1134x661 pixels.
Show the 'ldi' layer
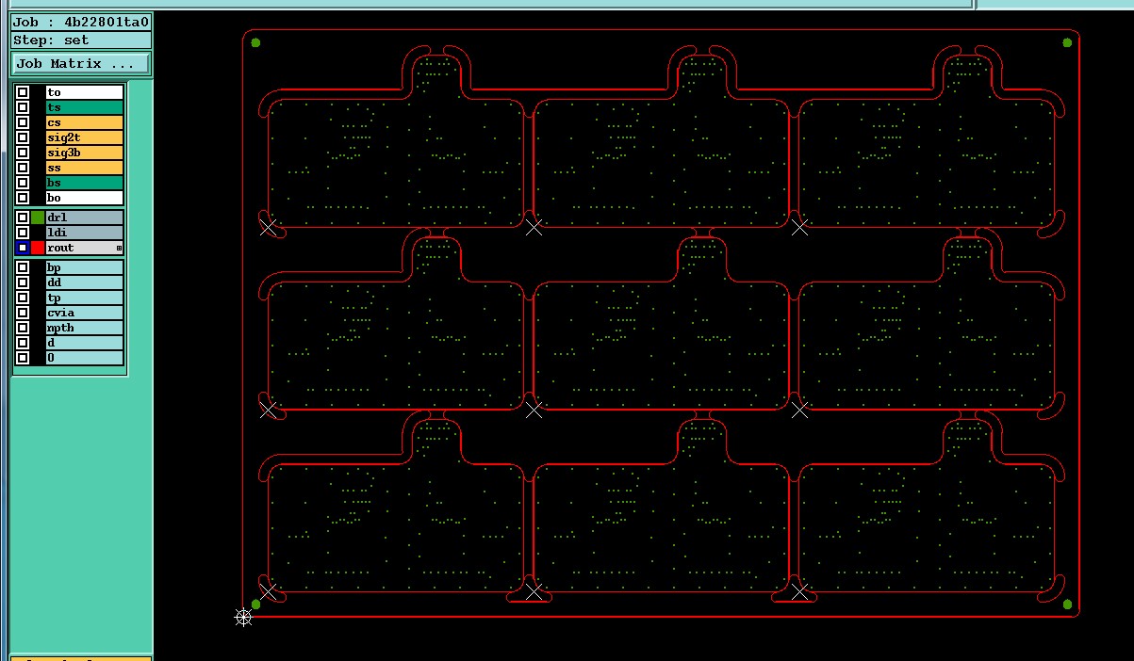tap(85, 233)
